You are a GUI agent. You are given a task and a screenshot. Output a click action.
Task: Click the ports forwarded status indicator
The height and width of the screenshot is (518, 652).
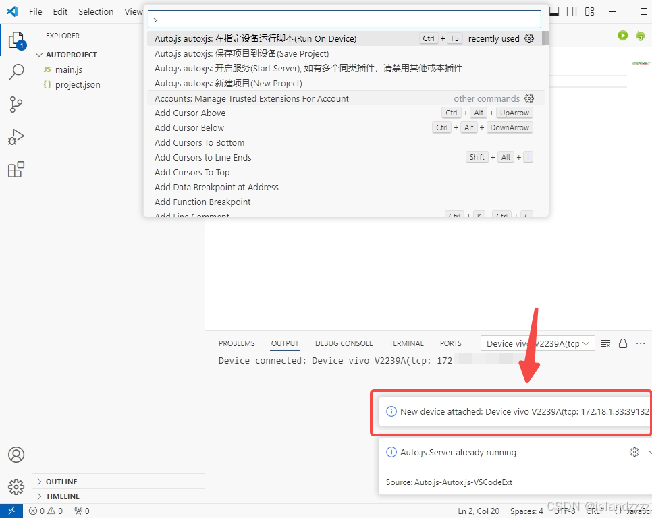pos(82,511)
